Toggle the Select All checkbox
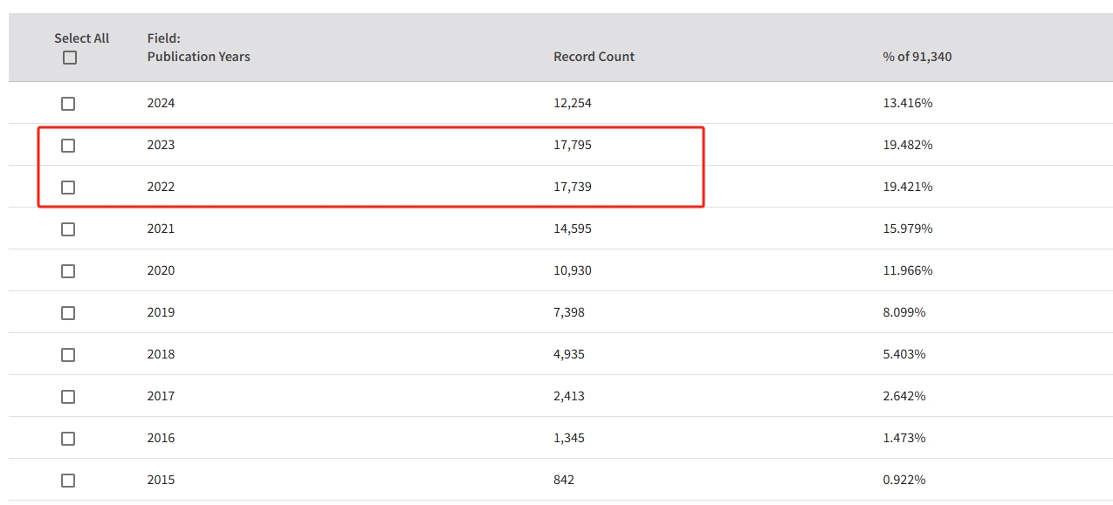 70,58
